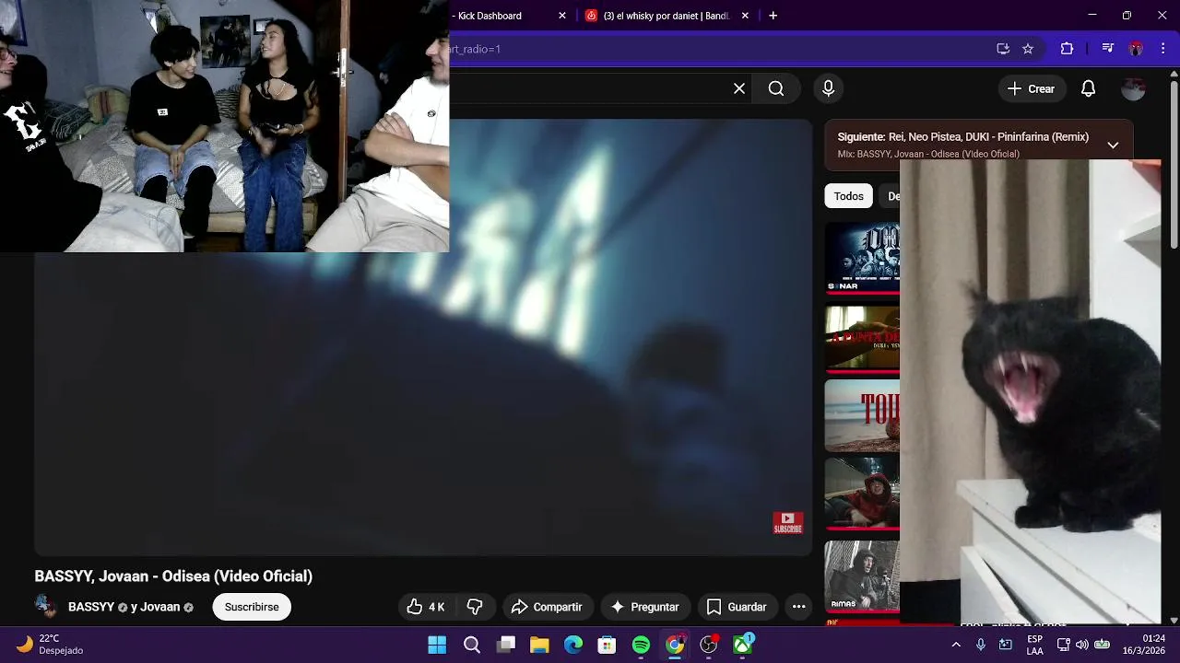Viewport: 1180px width, 663px height.
Task: Open Windows Start menu
Action: coord(437,645)
